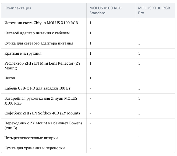
Task: Click Standard dash value for Чехол's next row Кабель USB-C
Action: click(90, 88)
